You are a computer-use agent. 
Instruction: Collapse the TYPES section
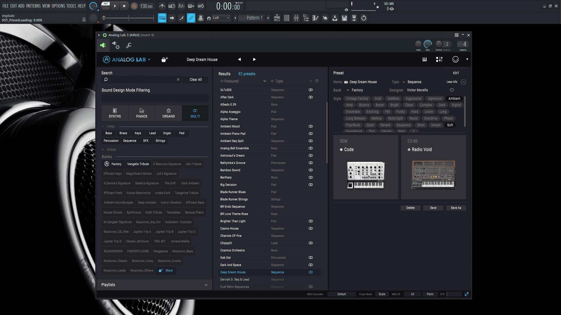(x=103, y=127)
